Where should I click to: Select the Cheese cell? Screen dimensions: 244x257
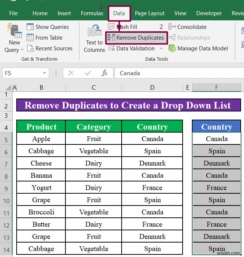[x=41, y=163]
